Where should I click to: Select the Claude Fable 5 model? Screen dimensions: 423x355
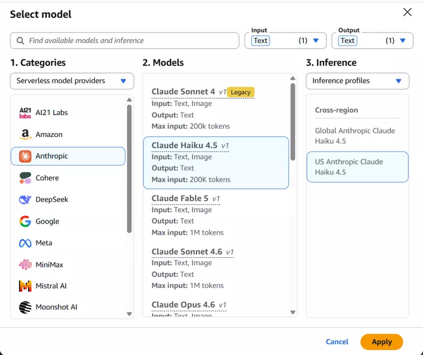216,215
